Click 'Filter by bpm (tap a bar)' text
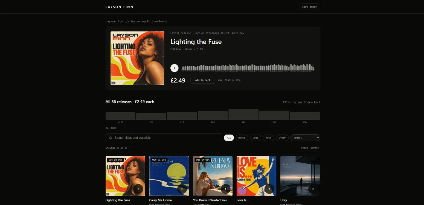This screenshot has height=205, width=424. click(301, 102)
